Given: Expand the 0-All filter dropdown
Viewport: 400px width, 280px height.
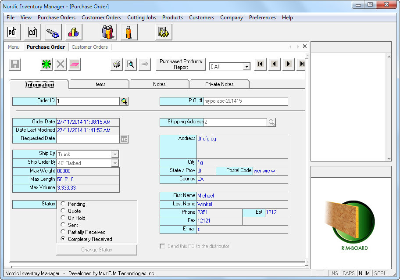Looking at the screenshot, I should point(246,67).
